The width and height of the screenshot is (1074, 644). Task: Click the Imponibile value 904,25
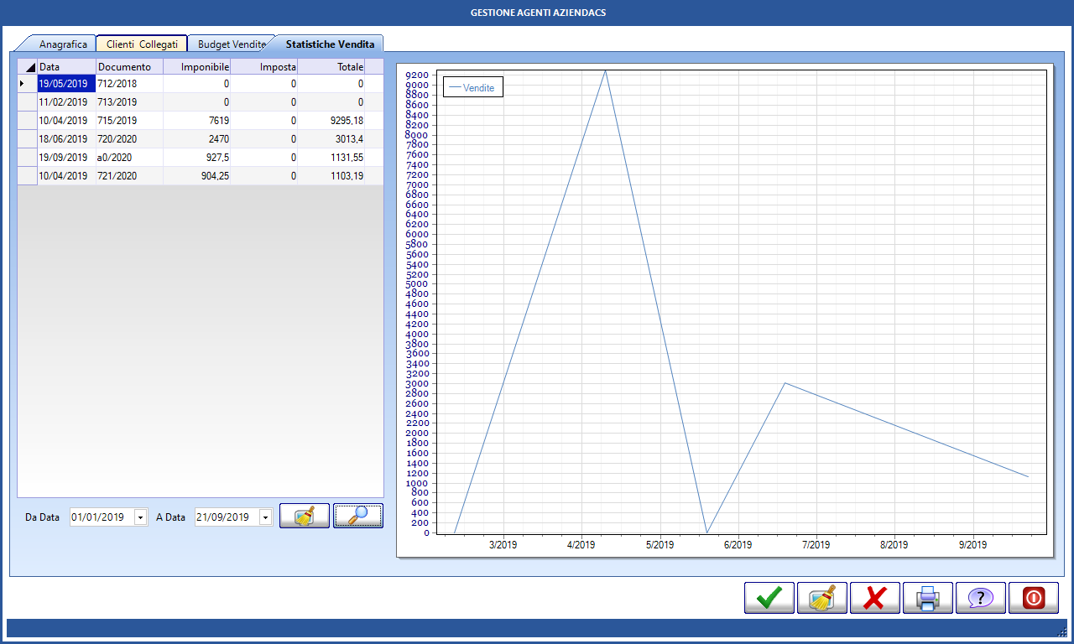196,176
